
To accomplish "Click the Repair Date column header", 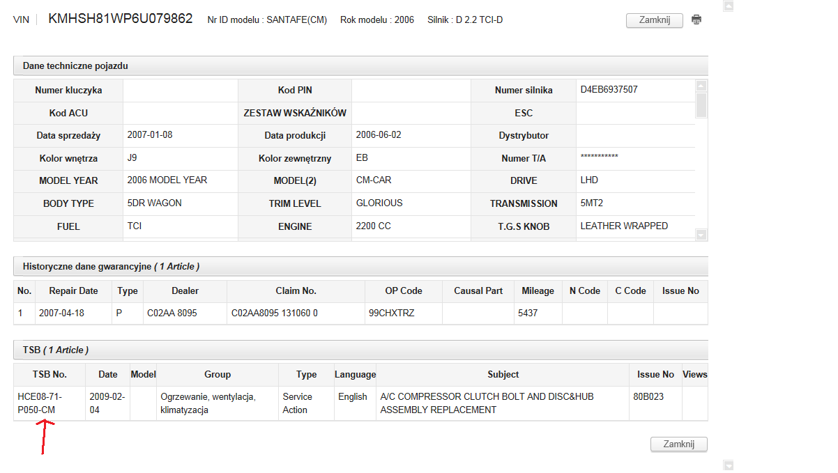I will pos(73,290).
